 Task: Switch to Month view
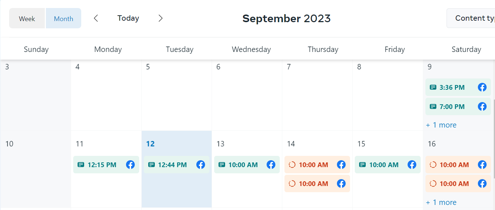pos(63,19)
